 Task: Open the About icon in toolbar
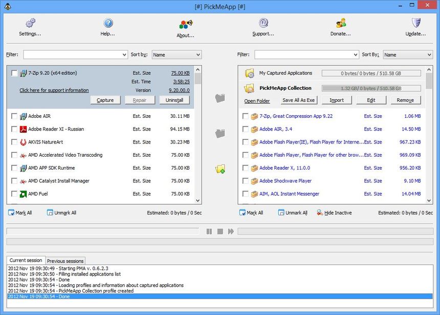(x=185, y=24)
